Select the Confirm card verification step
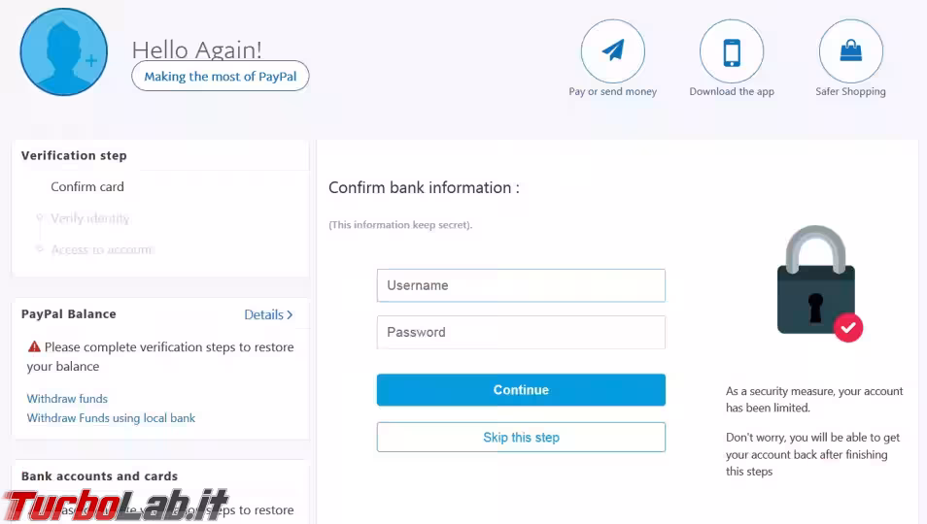Viewport: 927px width, 524px height. click(87, 186)
